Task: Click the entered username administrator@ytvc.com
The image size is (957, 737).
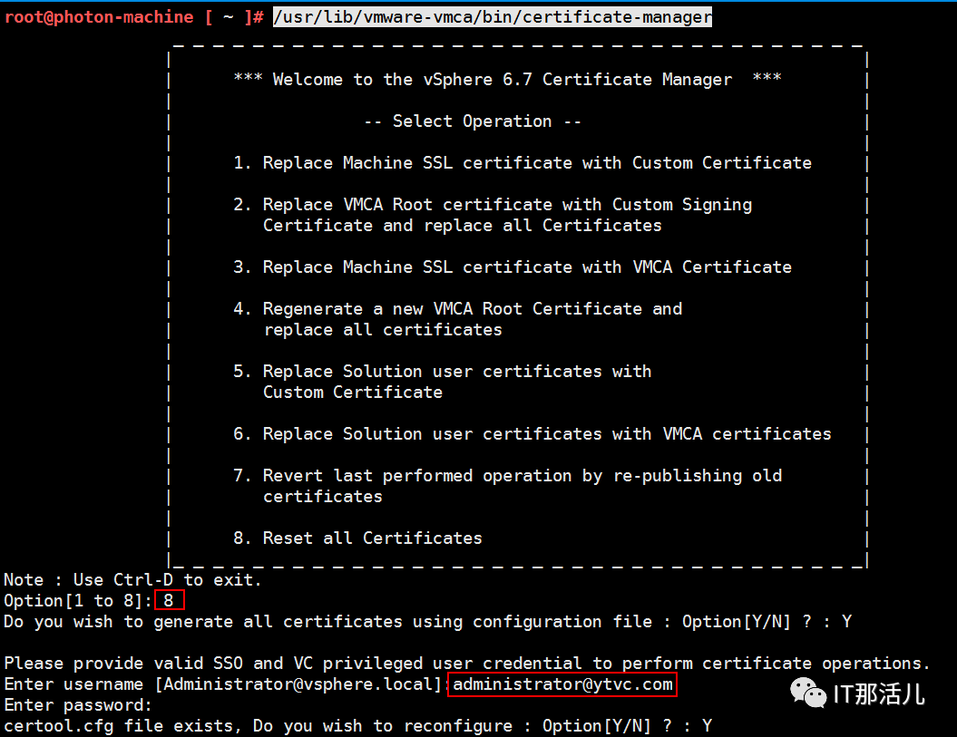Action: pos(562,684)
